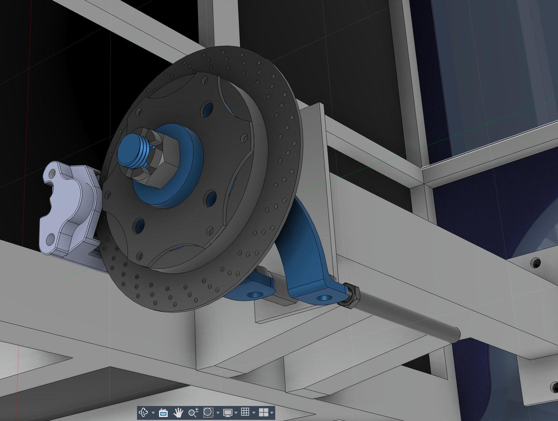Image resolution: width=558 pixels, height=421 pixels.
Task: Open the Zoom Window options dropdown arrow
Action: pyautogui.click(x=218, y=413)
